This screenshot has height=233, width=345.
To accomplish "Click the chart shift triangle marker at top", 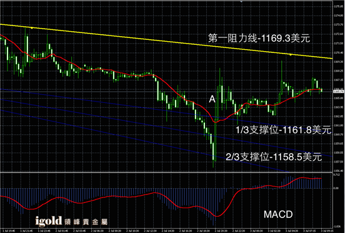I will coord(242,1).
